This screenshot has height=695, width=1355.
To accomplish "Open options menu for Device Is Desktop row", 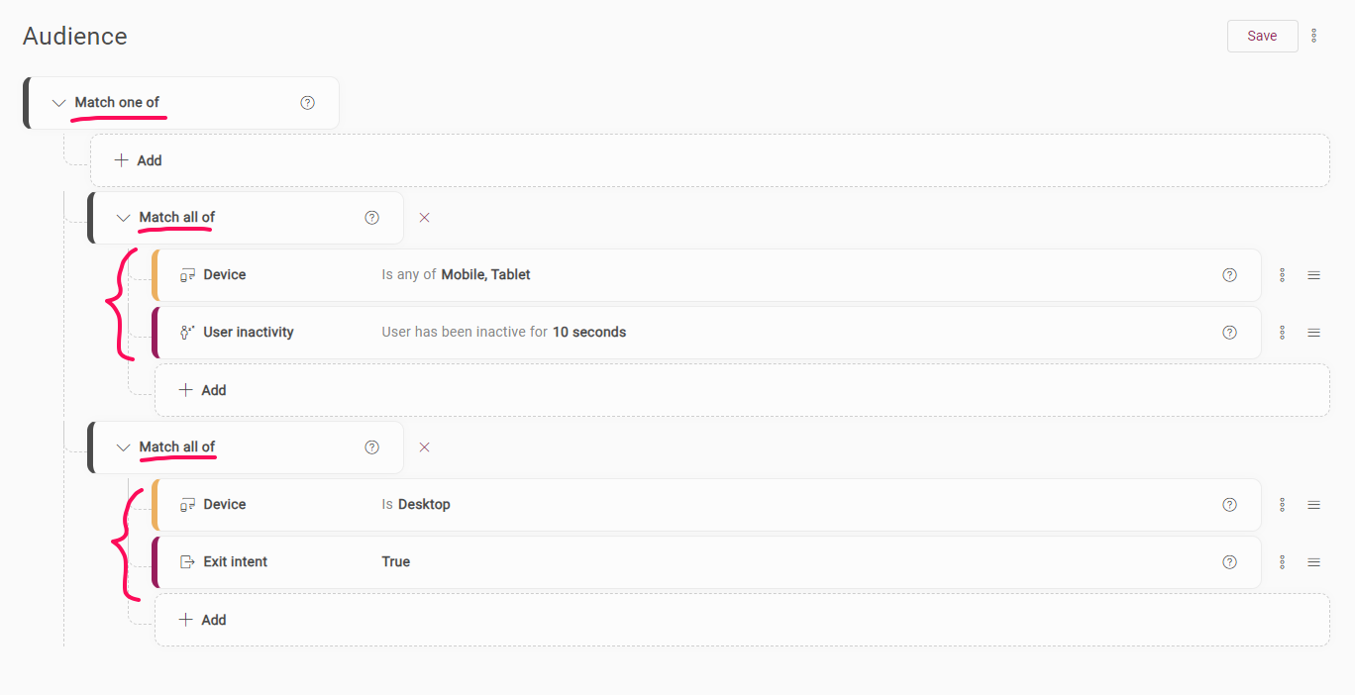I will (x=1282, y=505).
